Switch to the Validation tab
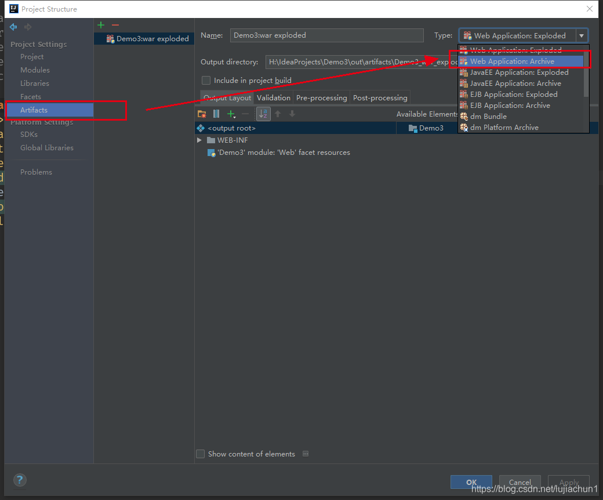The height and width of the screenshot is (500, 603). point(274,97)
